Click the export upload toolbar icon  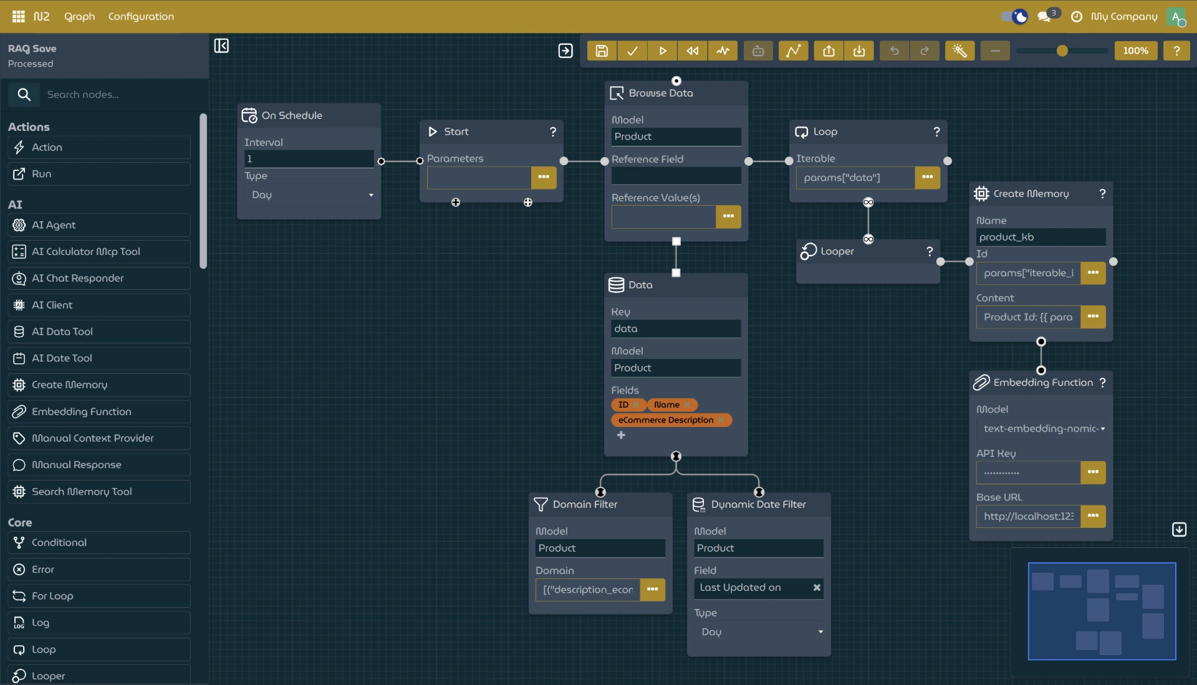coord(829,51)
